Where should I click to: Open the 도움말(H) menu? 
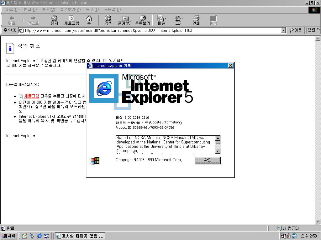113,10
